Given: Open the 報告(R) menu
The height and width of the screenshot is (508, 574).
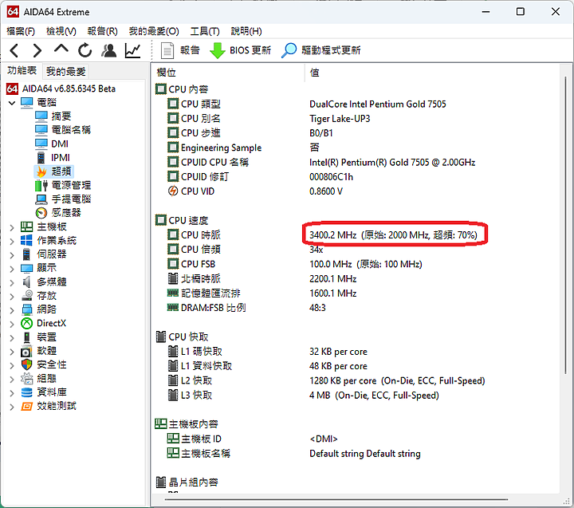Looking at the screenshot, I should (x=103, y=31).
